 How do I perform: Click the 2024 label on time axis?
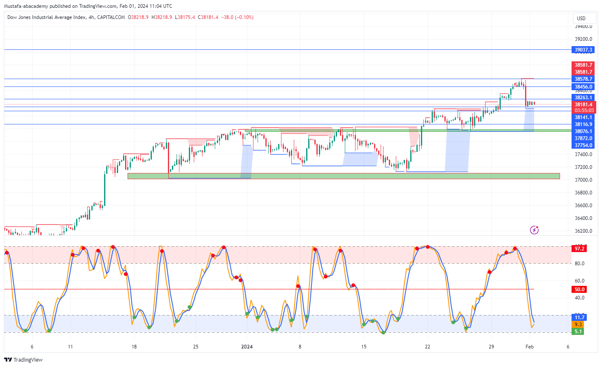point(247,347)
